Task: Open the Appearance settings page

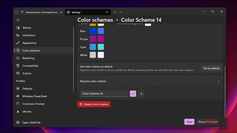Action: click(x=29, y=43)
